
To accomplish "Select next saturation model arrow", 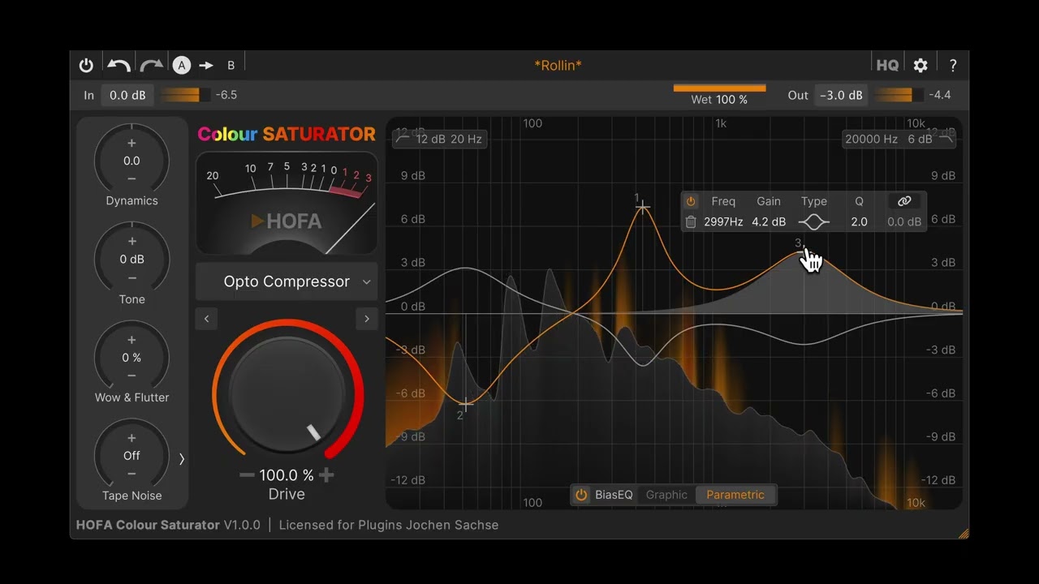I will [367, 319].
